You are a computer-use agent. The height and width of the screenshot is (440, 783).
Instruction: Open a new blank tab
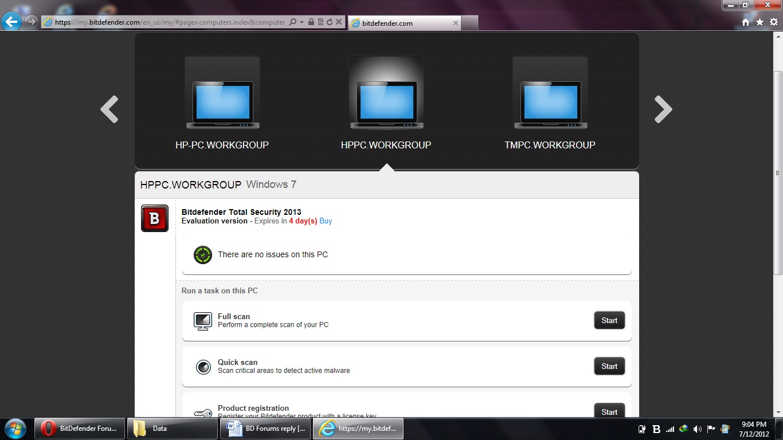click(x=469, y=23)
